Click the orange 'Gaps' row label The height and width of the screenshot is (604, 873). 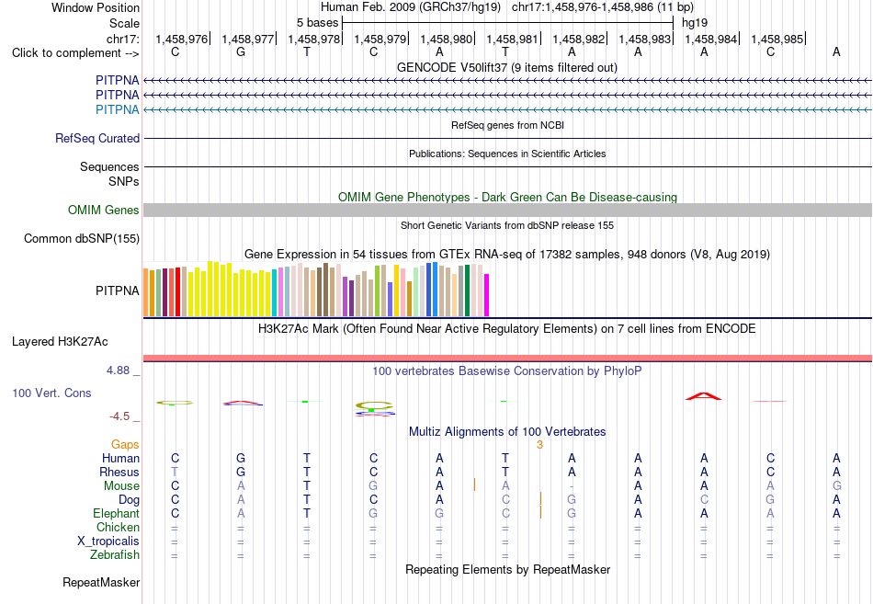125,445
